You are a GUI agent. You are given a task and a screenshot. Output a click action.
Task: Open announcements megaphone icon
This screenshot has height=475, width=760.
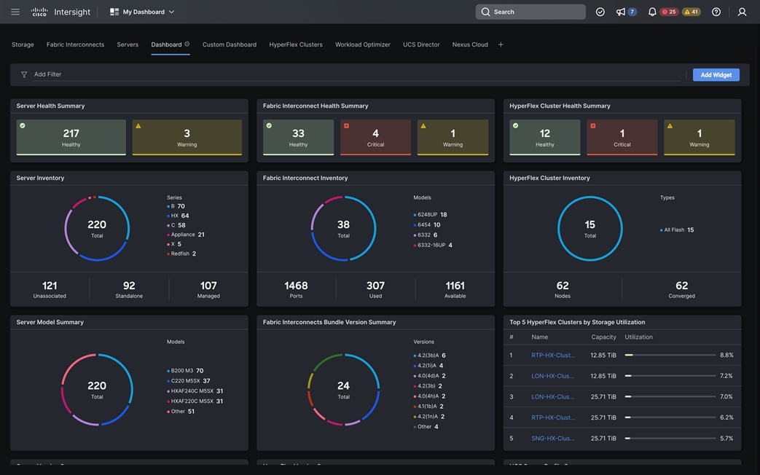pos(620,12)
